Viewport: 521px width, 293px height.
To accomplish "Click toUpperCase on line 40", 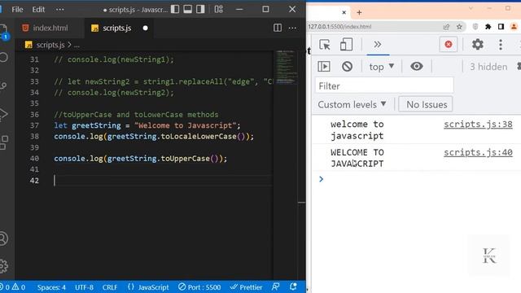I will coord(185,159).
